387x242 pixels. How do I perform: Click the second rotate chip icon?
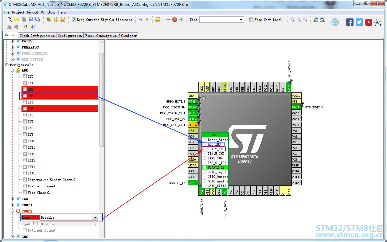[322, 19]
